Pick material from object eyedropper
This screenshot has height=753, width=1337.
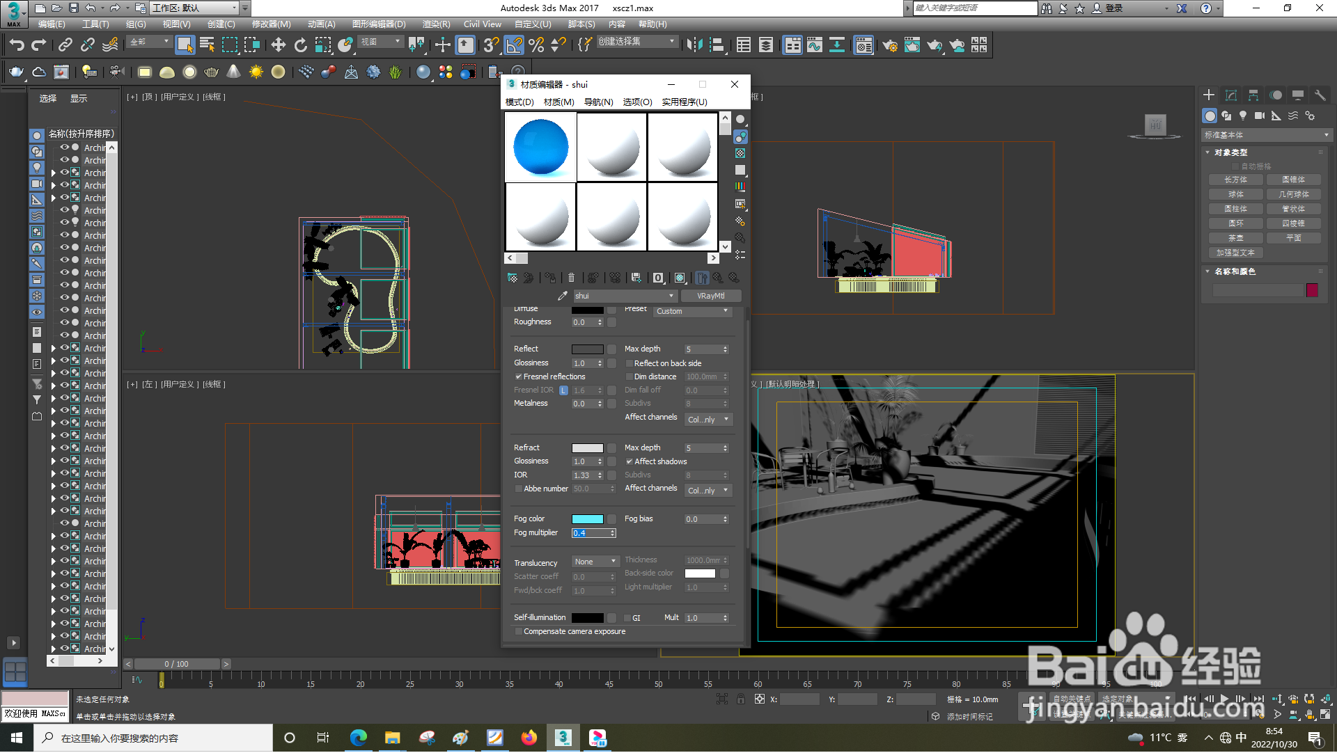point(563,296)
